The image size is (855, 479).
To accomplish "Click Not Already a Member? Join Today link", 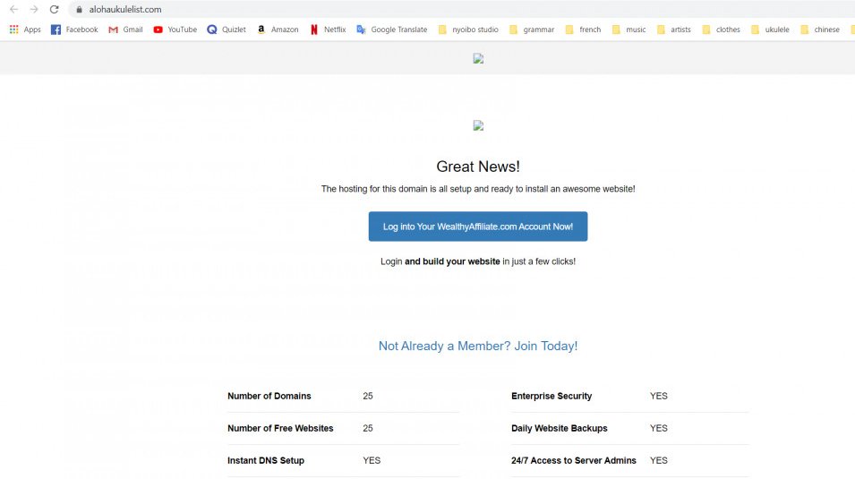I will coord(478,346).
